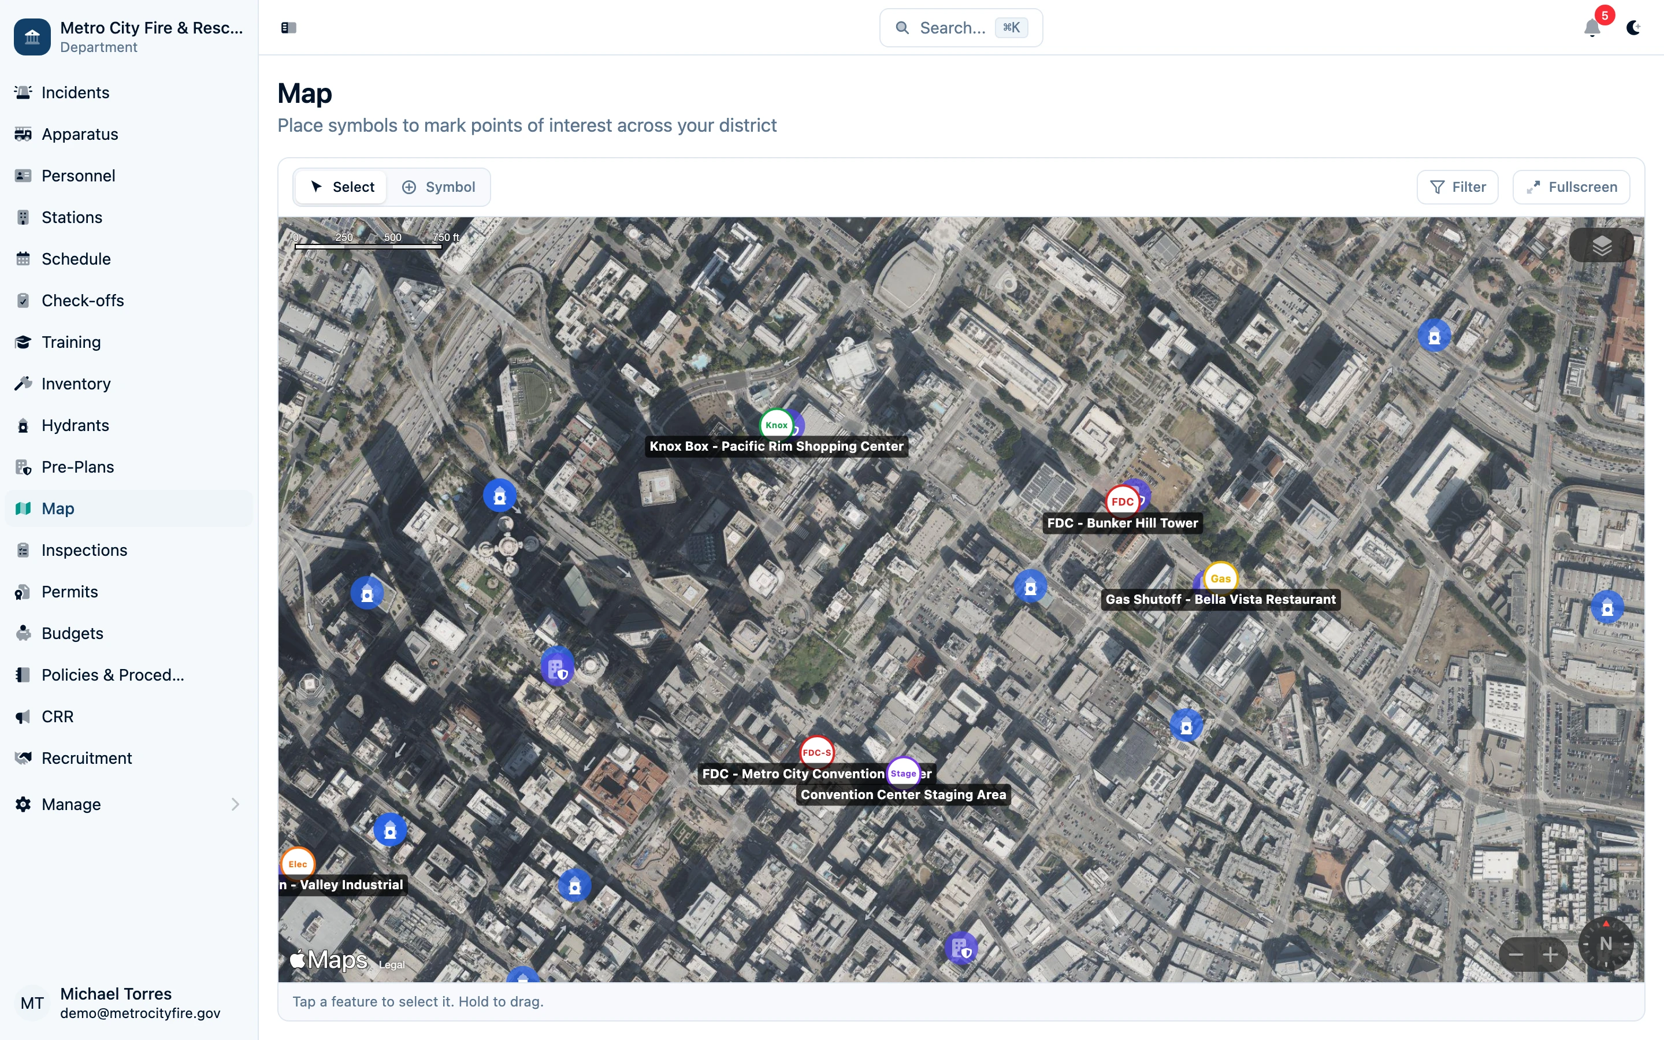Open the notifications bell

pos(1592,28)
